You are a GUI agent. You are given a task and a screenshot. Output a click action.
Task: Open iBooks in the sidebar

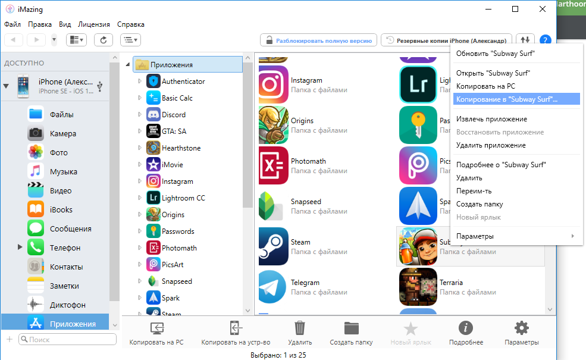point(55,209)
